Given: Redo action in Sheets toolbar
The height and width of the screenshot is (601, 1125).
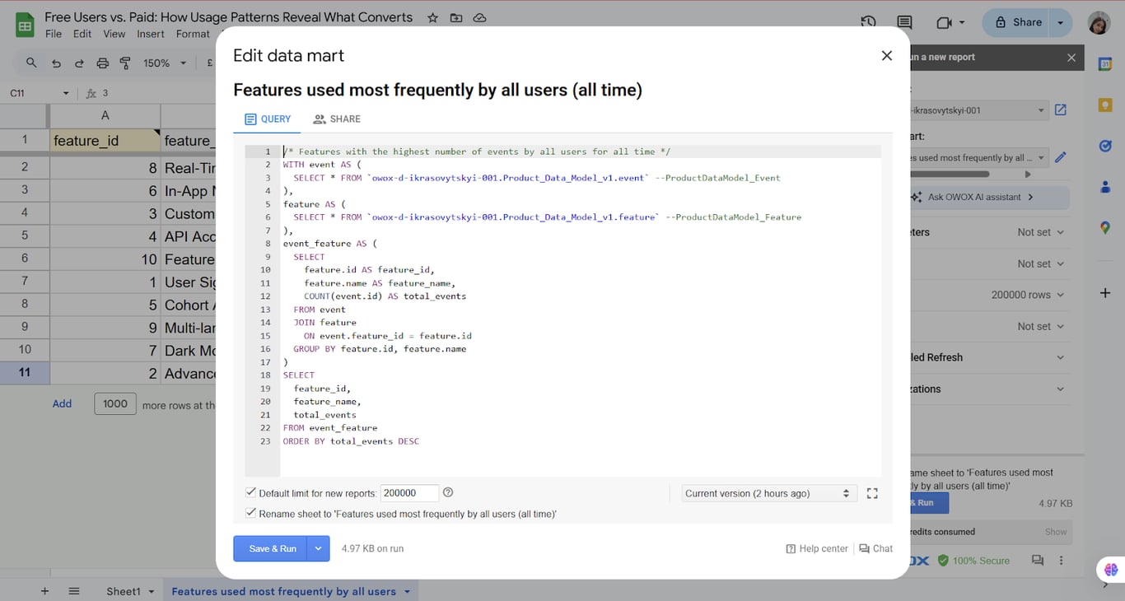Looking at the screenshot, I should (x=79, y=63).
